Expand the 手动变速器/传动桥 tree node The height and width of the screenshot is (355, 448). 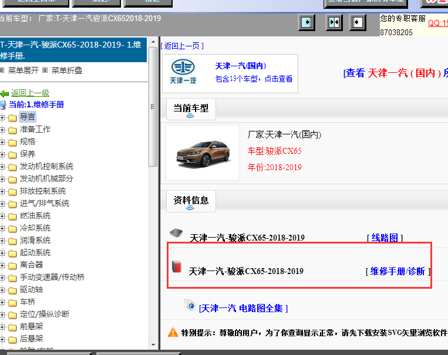pos(2,278)
